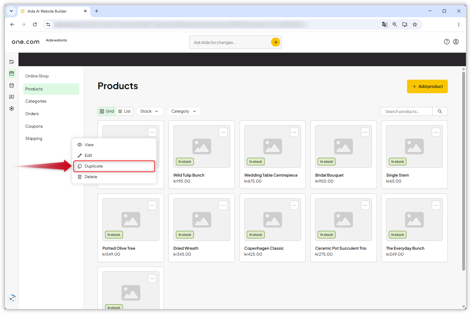Open the chat message sidebar icon
The image size is (471, 314).
tap(12, 97)
